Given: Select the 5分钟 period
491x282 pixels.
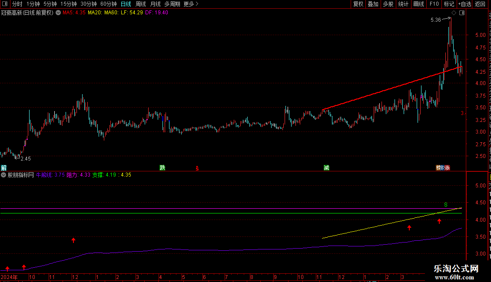Looking at the screenshot, I should pos(50,4).
